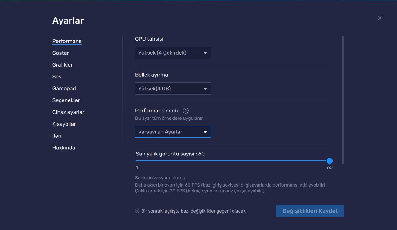The height and width of the screenshot is (230, 397).
Task: Click the 'Daha akıcı bir oyun için 60 FPS' hint
Action: click(230, 185)
